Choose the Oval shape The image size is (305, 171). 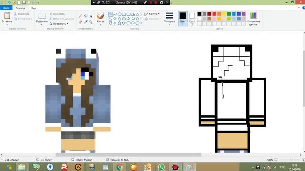click(x=119, y=14)
